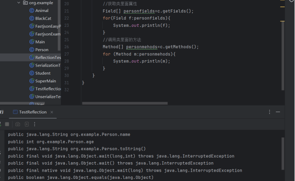Viewport: 295px width, 181px height.
Task: Stop the running process in Run panel
Action: coord(7,124)
